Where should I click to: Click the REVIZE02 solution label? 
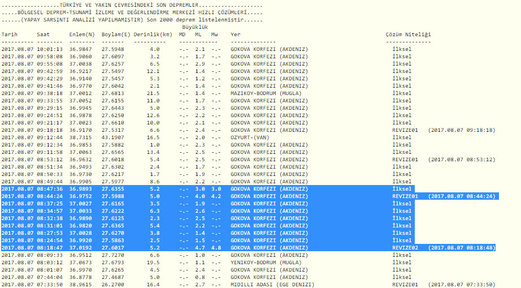(405, 248)
